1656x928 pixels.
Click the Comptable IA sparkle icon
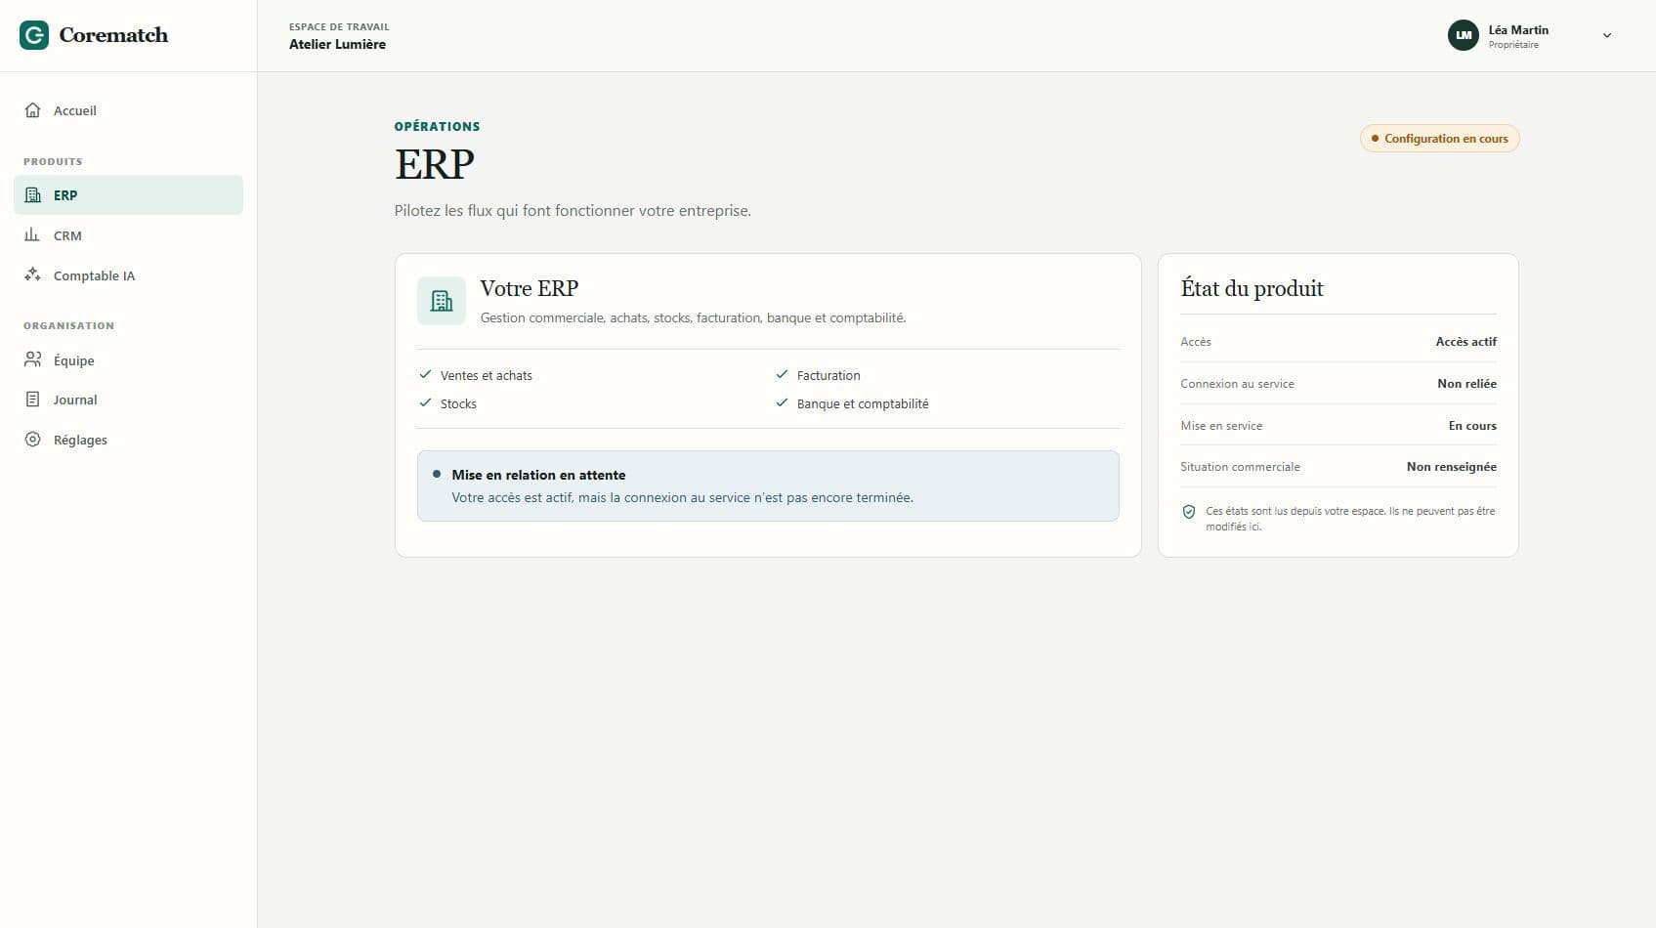click(x=32, y=275)
